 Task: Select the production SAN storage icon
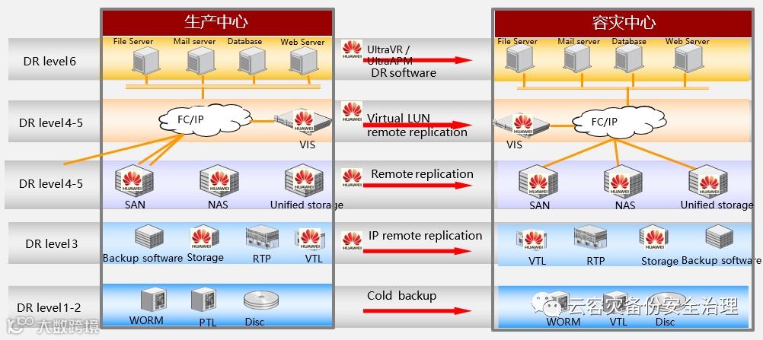(134, 180)
